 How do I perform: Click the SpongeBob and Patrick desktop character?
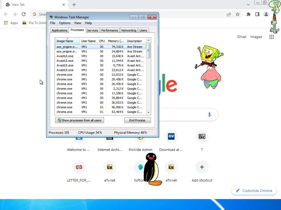click(x=209, y=67)
